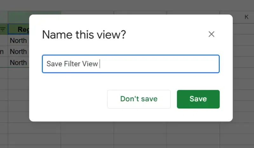
Task: Click the column header left of the green header
Action: tap(3, 17)
